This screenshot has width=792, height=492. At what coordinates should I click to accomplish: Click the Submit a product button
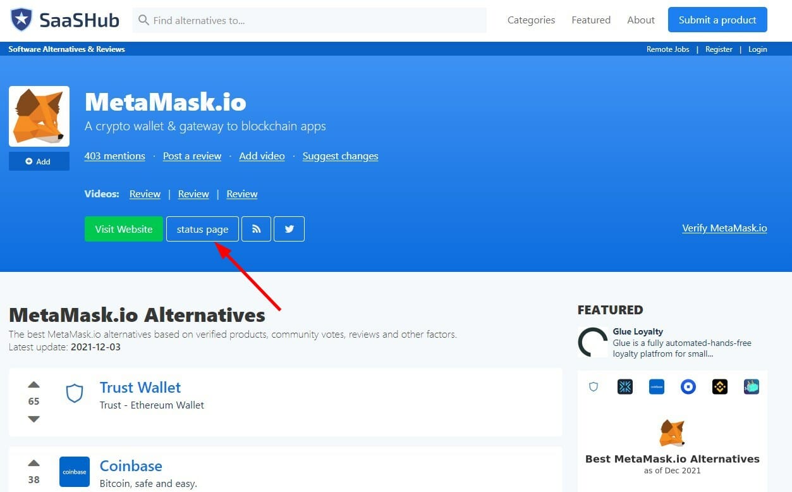[717, 20]
